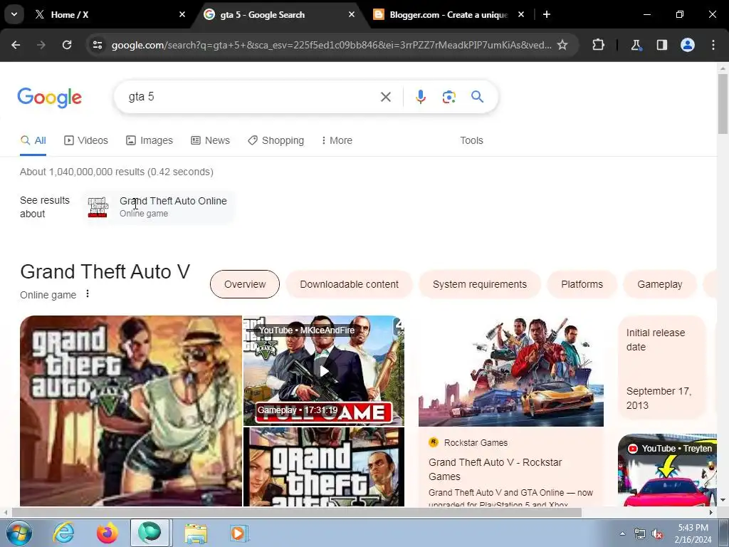Click the vertical scrollbar thumb
The image size is (729, 547).
723,104
